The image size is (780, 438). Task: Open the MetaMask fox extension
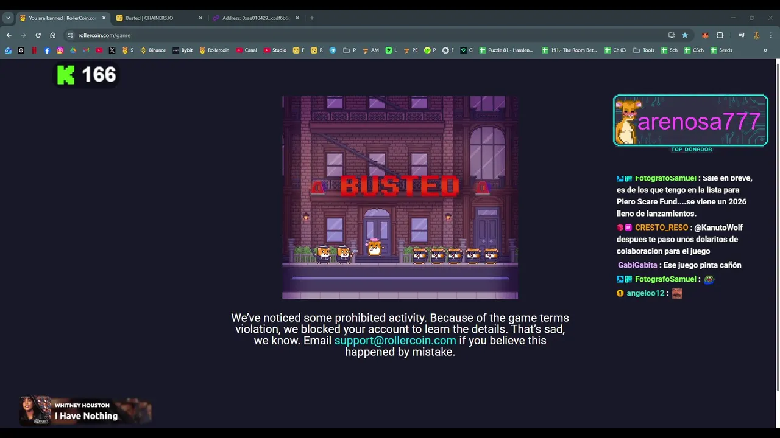coord(705,35)
